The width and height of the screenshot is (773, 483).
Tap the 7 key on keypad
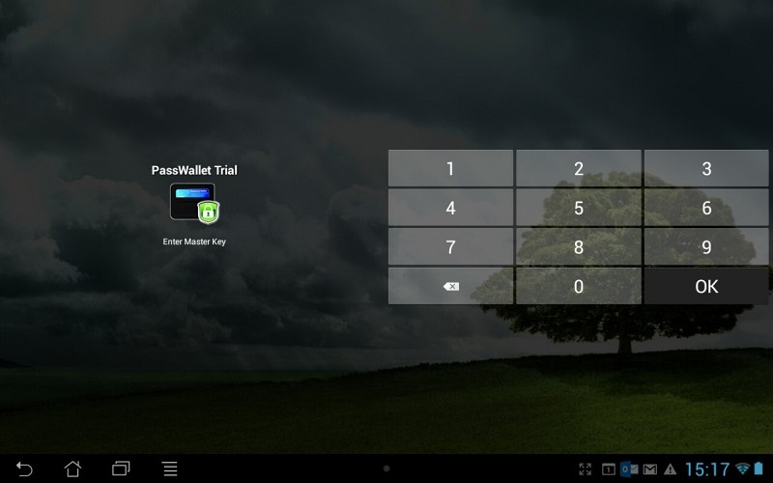point(450,247)
